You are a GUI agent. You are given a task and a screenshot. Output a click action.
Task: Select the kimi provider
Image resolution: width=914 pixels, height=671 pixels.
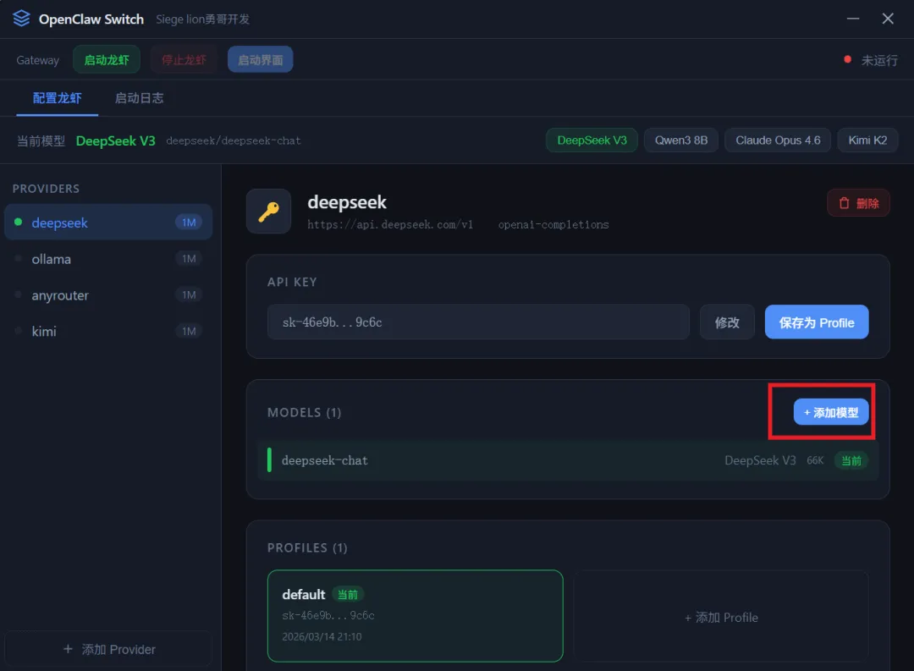pos(108,331)
